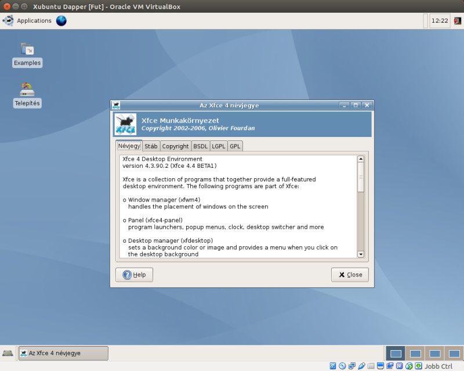
Task: Click 'Az Xfce 4 névjegye' taskbar button
Action: tap(63, 353)
